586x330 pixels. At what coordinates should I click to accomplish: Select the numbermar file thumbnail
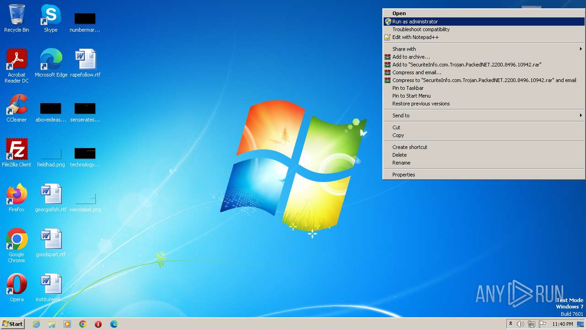click(85, 18)
